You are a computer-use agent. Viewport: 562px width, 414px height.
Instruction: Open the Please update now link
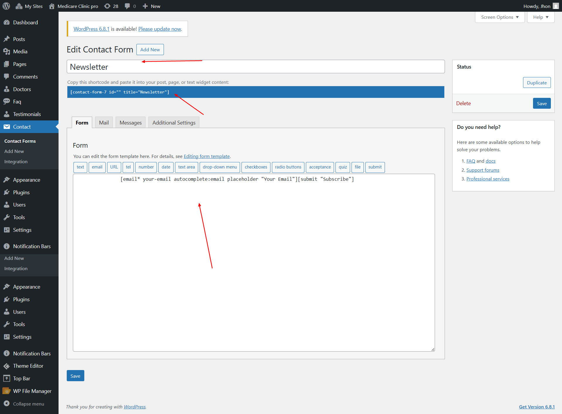pyautogui.click(x=160, y=29)
